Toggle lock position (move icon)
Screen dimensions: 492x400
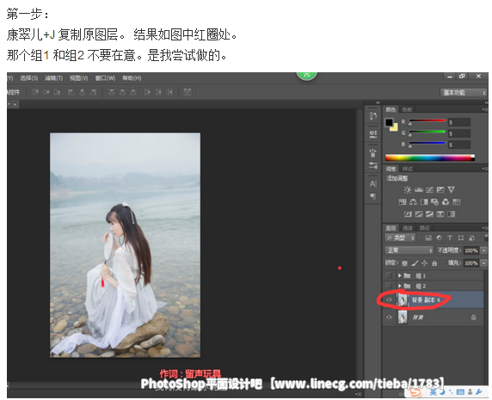(425, 263)
